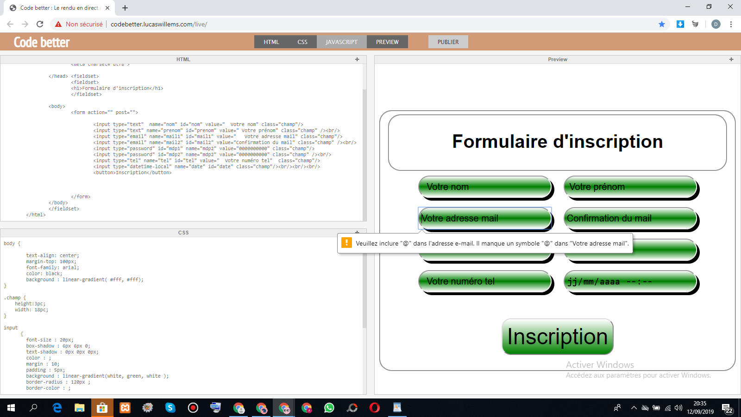Image resolution: width=741 pixels, height=417 pixels.
Task: Toggle the CSS editor panel
Action: (x=302, y=42)
